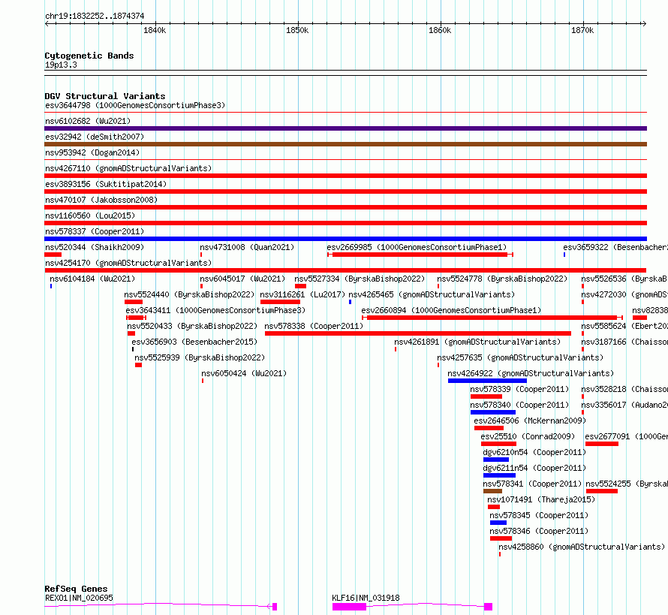The image size is (668, 615).
Task: Open variant nsv953942 (Dogan2014)
Action: pos(92,152)
